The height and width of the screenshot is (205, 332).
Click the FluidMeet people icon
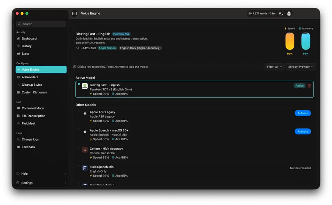(18, 123)
